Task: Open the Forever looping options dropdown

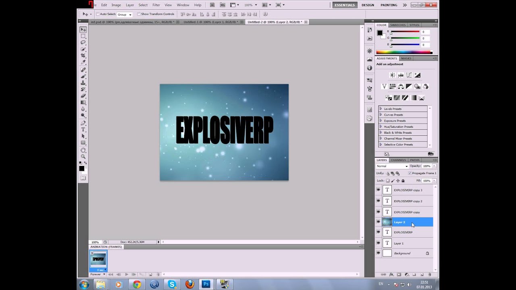Action: [x=98, y=274]
